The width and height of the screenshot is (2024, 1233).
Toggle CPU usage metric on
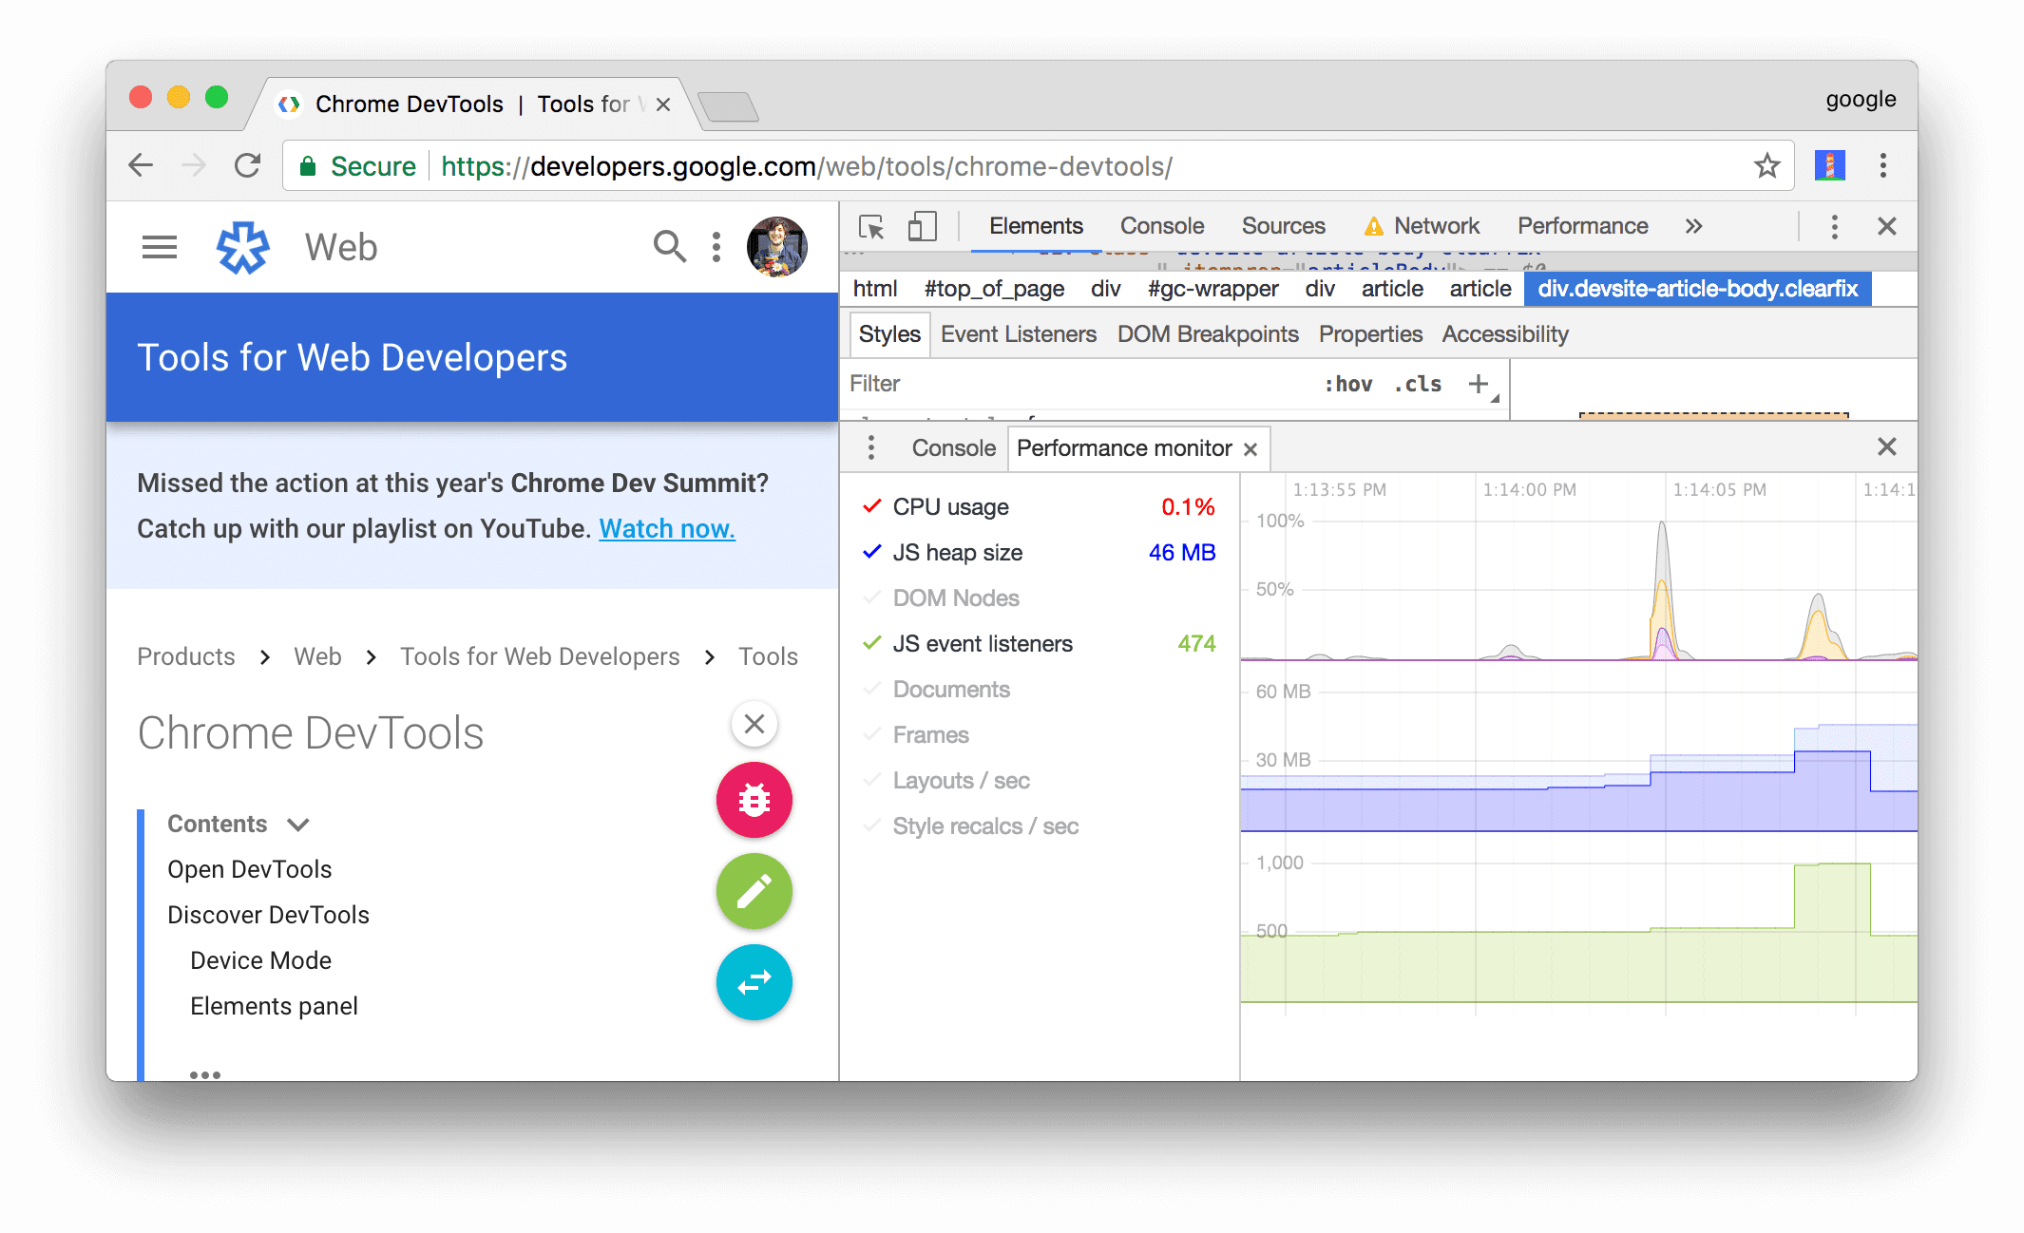[x=868, y=507]
